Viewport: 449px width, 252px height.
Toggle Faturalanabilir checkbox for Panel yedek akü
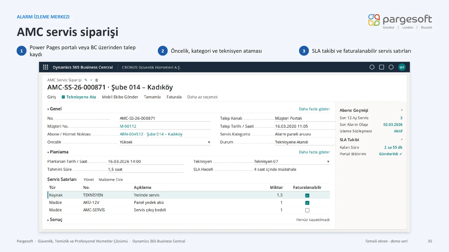307,203
